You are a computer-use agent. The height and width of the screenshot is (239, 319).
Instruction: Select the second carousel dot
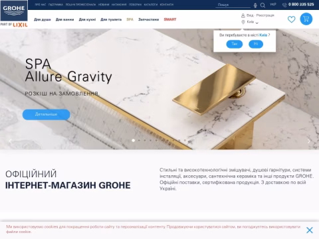click(x=139, y=140)
